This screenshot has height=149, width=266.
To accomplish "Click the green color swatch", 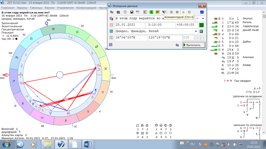I will point(201,25).
